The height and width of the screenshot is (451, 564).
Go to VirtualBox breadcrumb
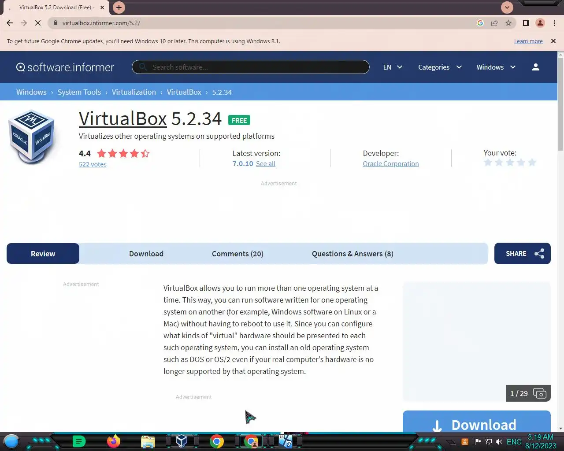[x=184, y=92]
